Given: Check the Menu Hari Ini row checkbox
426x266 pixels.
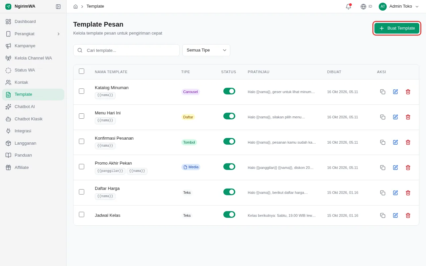Looking at the screenshot, I should click(82, 116).
